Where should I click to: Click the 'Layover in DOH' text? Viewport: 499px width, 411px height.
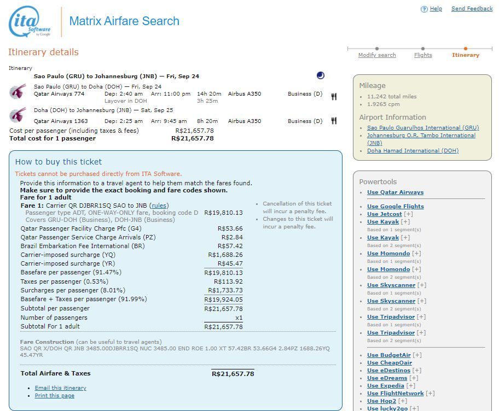(x=126, y=101)
